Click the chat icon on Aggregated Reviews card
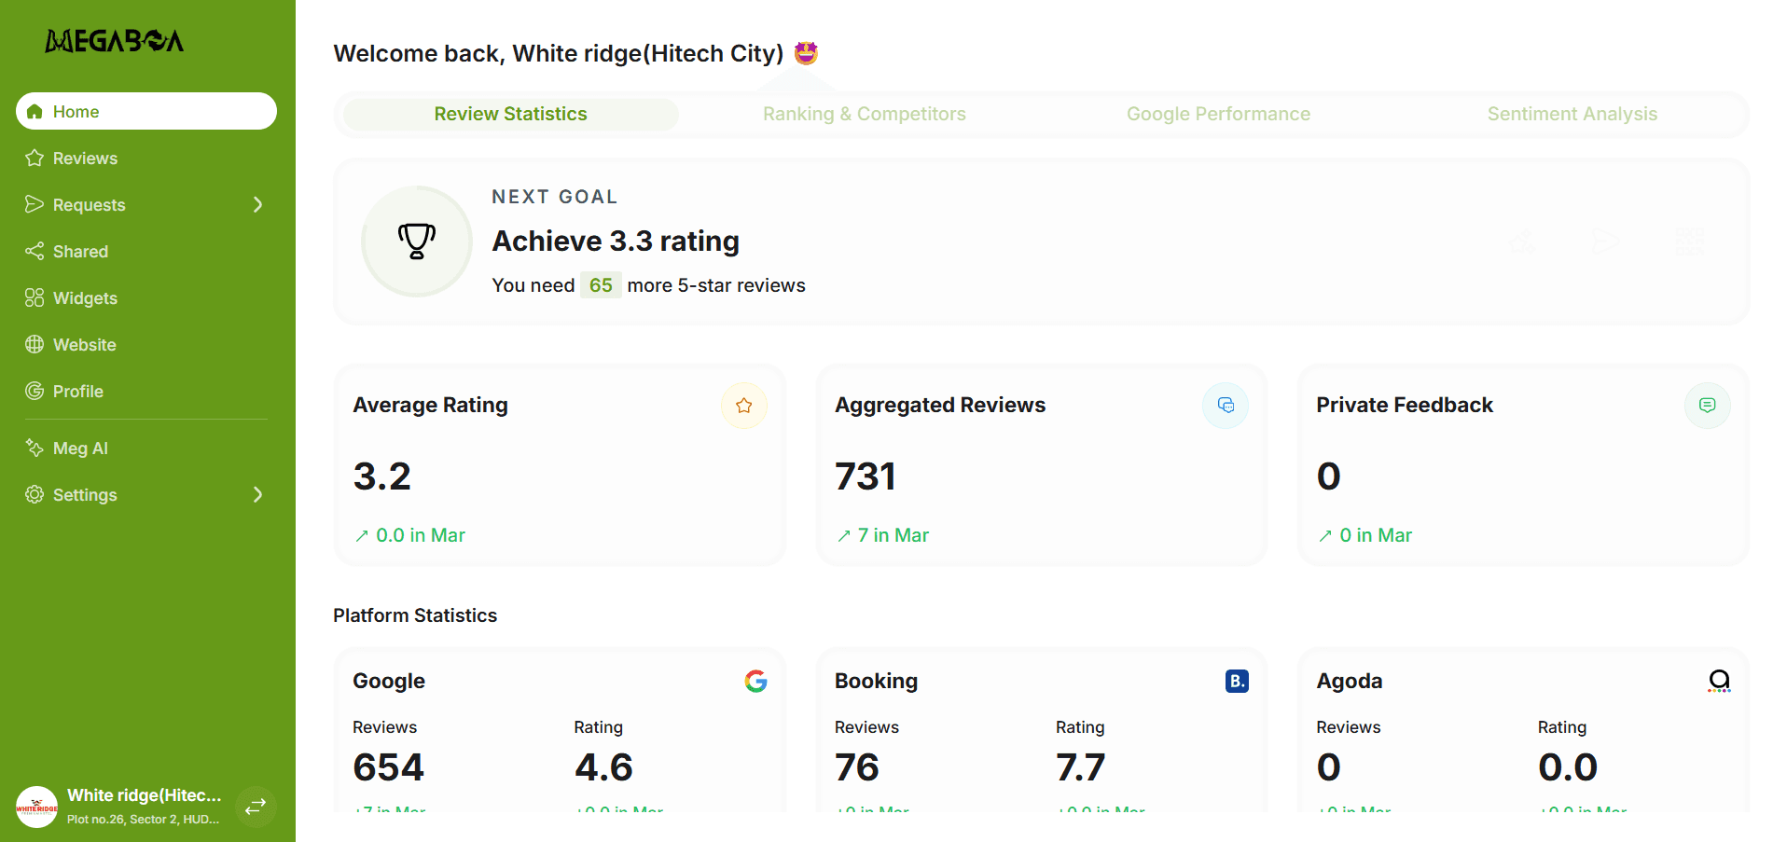 (x=1226, y=406)
